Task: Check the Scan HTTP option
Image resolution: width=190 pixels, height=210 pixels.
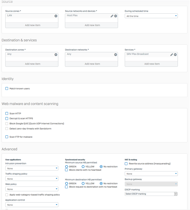Action: pos(7,113)
